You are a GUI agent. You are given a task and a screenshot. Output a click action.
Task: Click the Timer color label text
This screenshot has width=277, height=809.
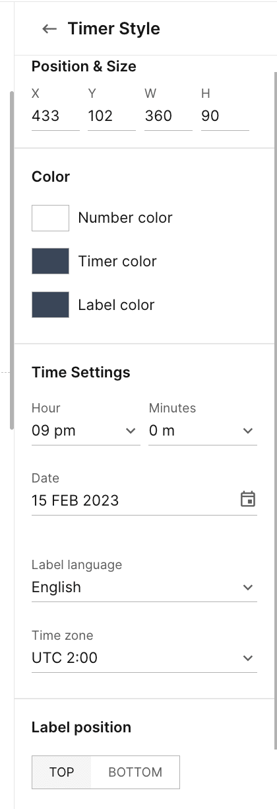click(x=117, y=261)
